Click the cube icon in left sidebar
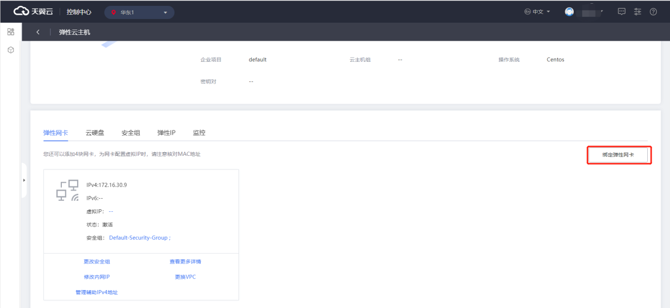Screen dimensions: 670x308 (11, 50)
